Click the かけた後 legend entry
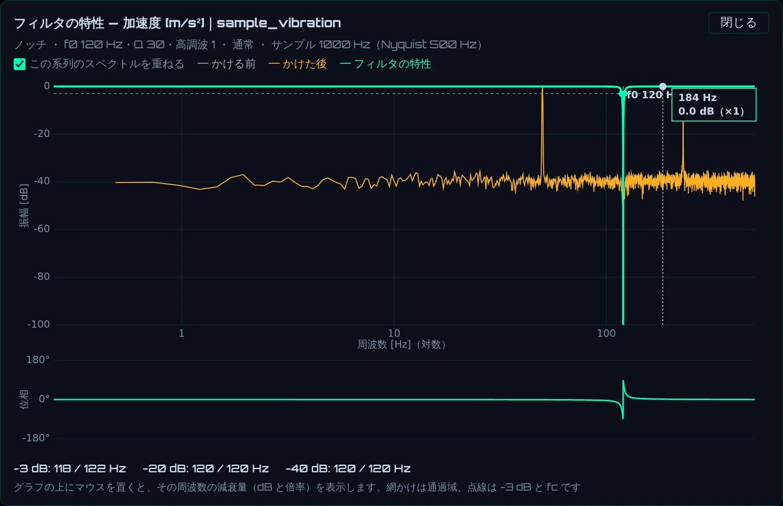This screenshot has height=506, width=783. [298, 64]
